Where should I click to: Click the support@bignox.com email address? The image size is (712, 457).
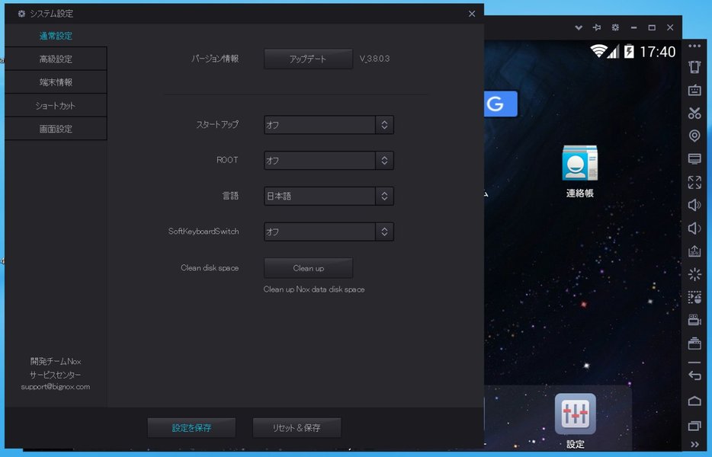tap(56, 387)
